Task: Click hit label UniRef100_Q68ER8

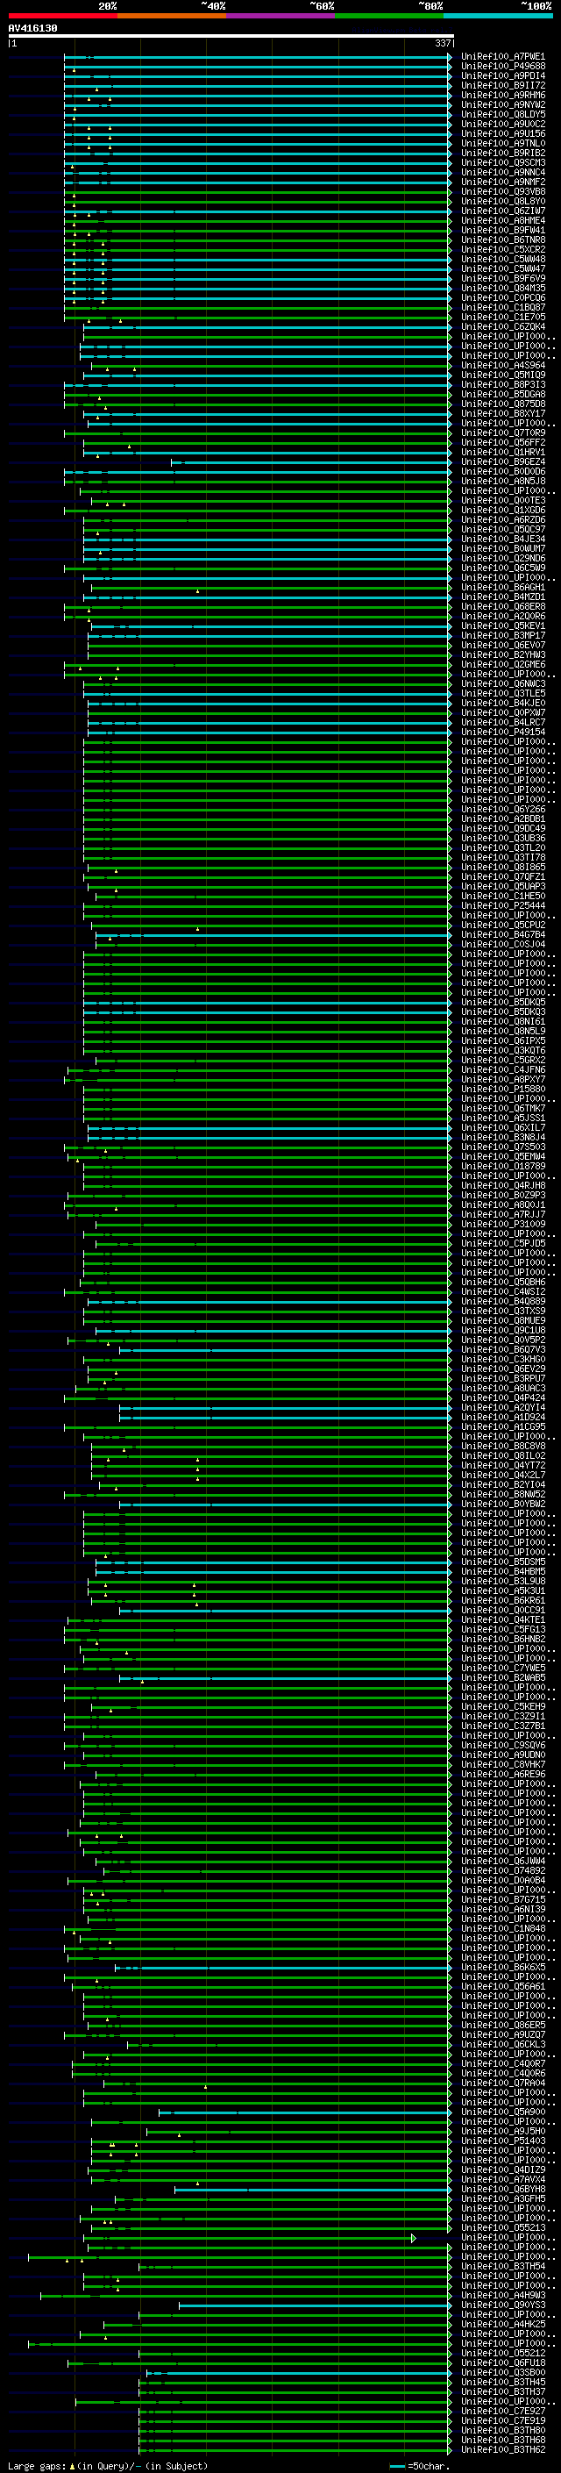Action: point(502,607)
